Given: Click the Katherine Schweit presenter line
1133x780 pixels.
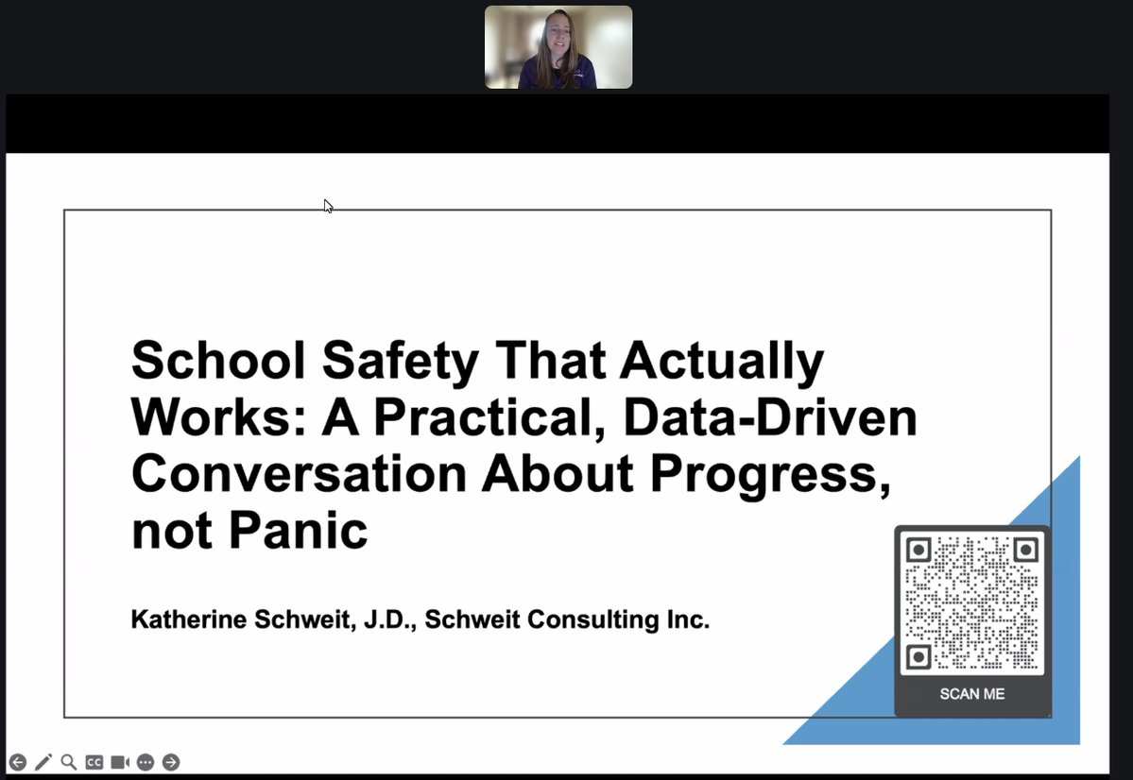Looking at the screenshot, I should point(420,619).
